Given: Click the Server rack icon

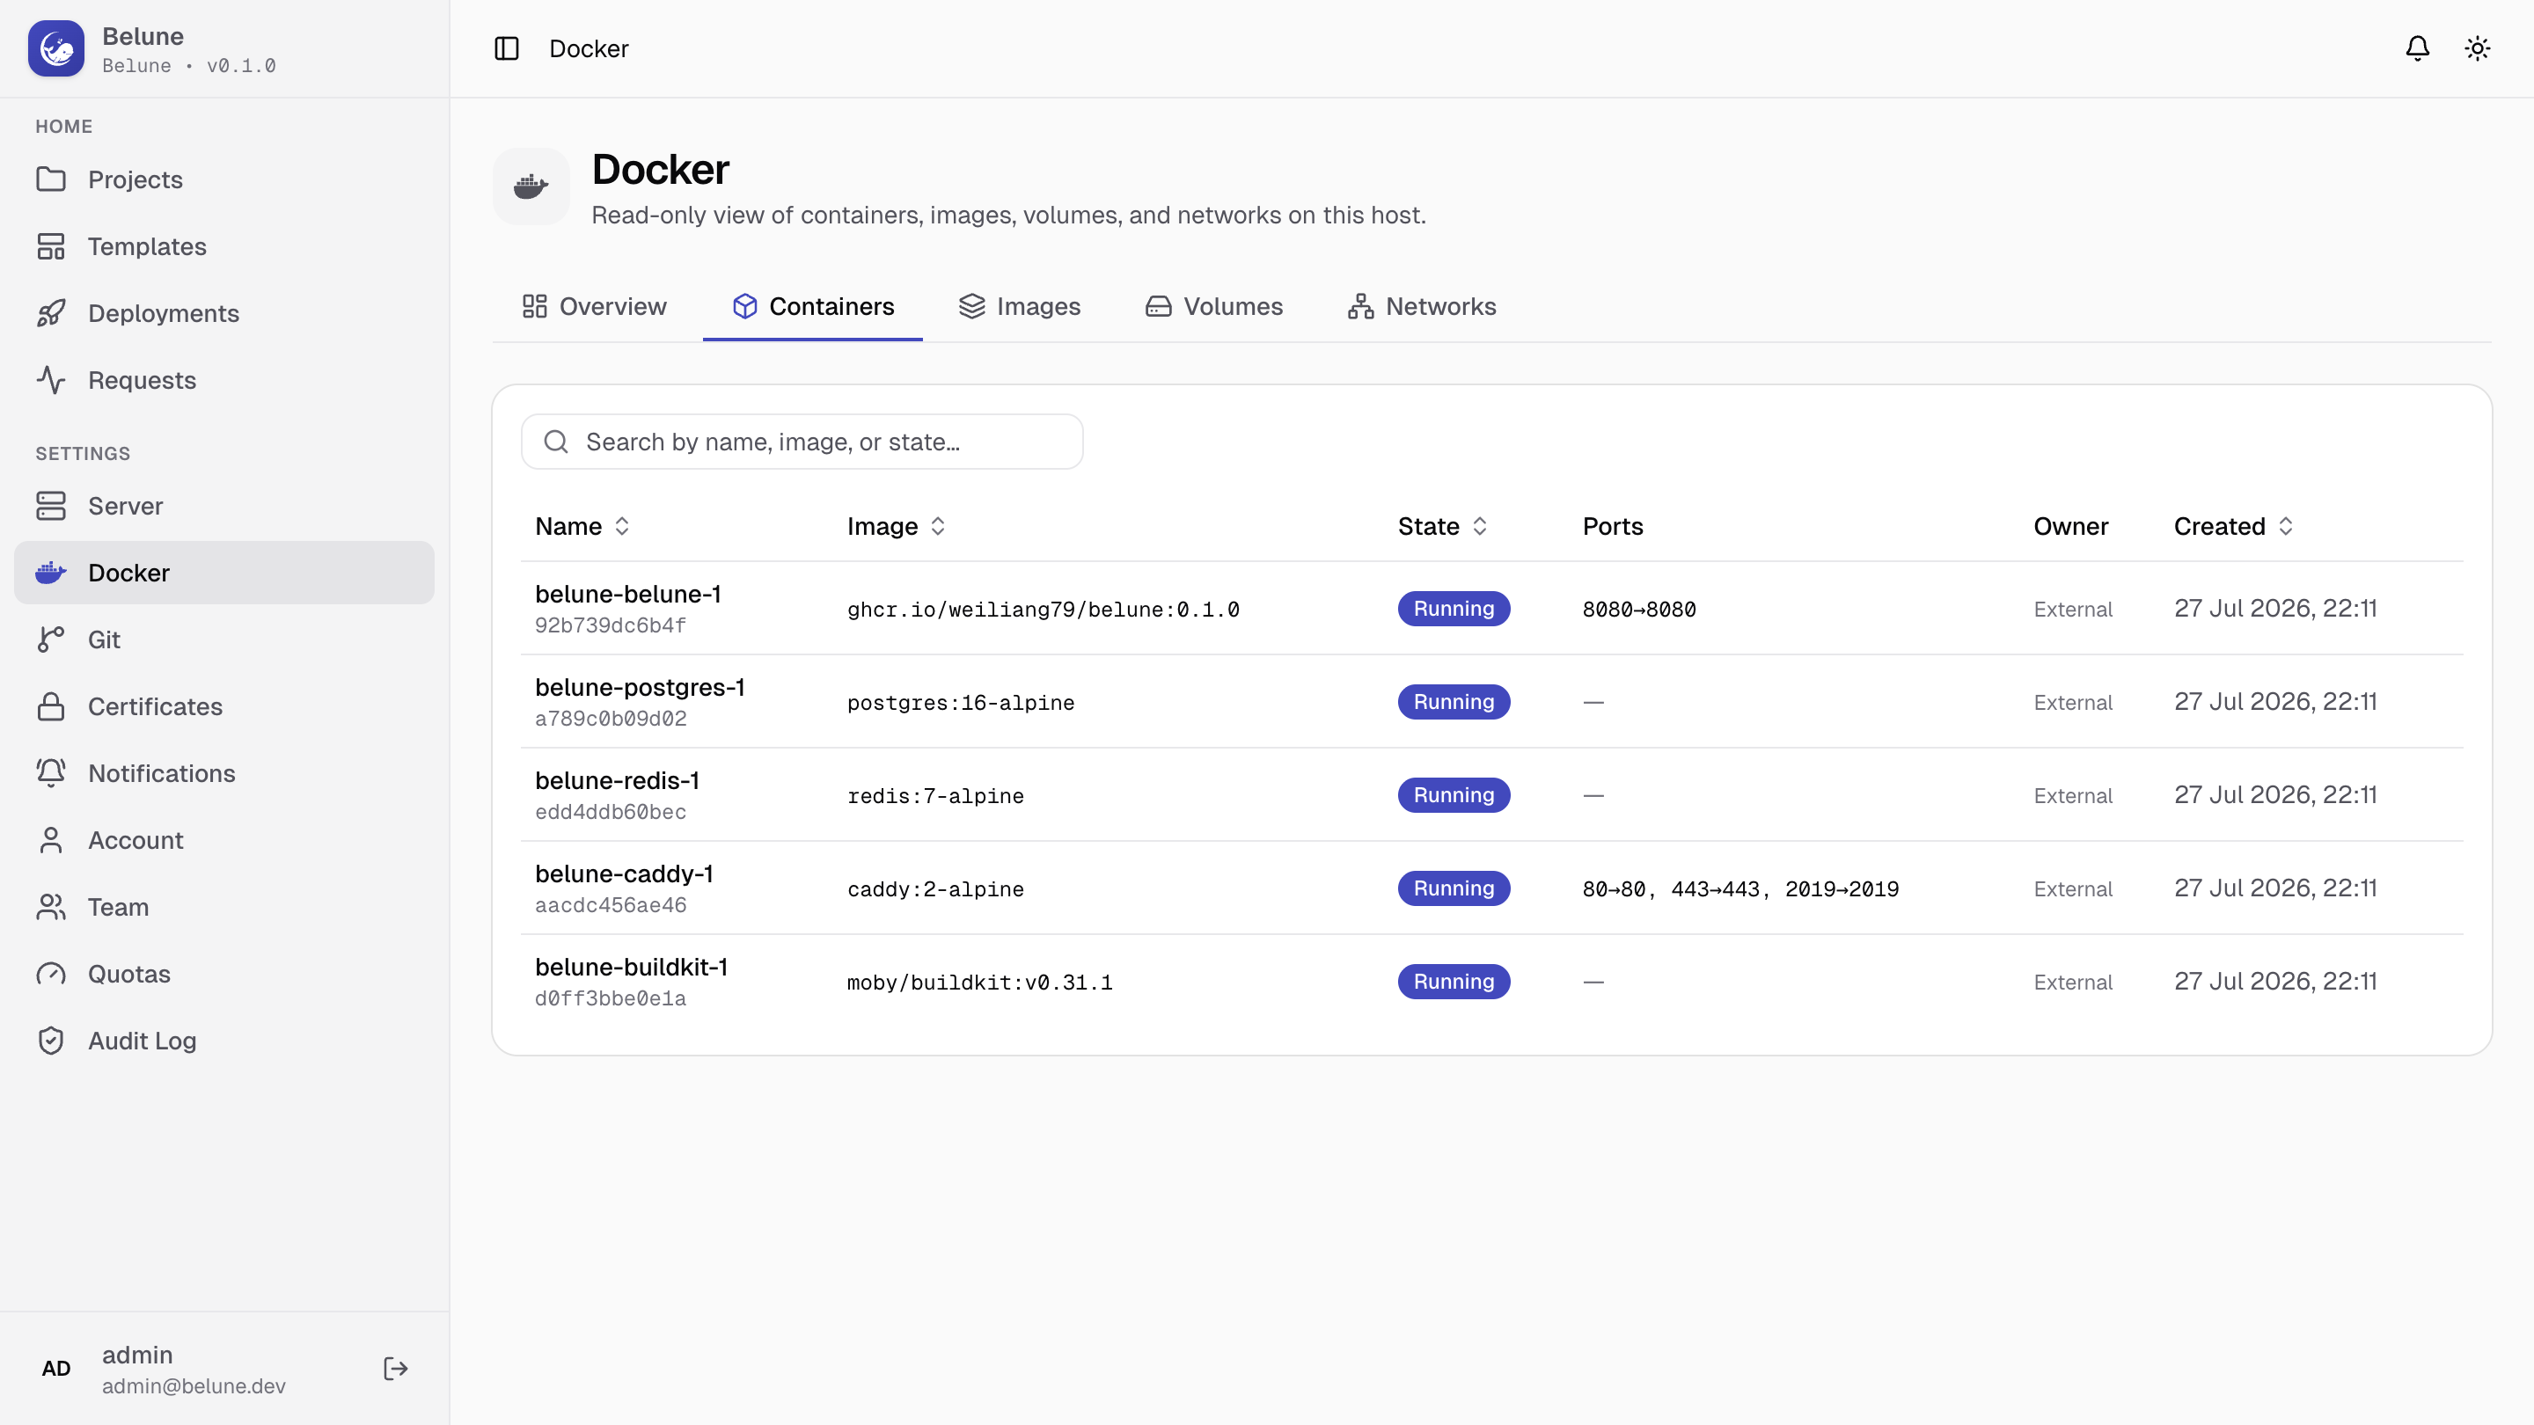Looking at the screenshot, I should pyautogui.click(x=51, y=506).
